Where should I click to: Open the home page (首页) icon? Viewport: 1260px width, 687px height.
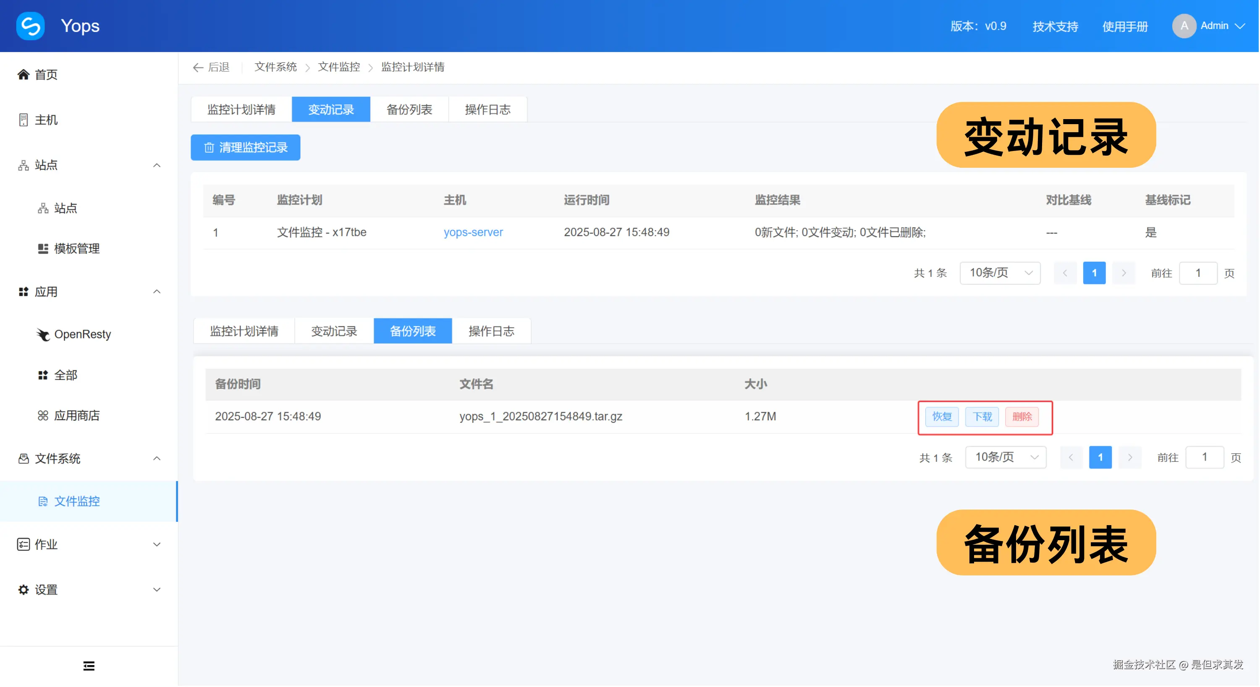pyautogui.click(x=23, y=74)
